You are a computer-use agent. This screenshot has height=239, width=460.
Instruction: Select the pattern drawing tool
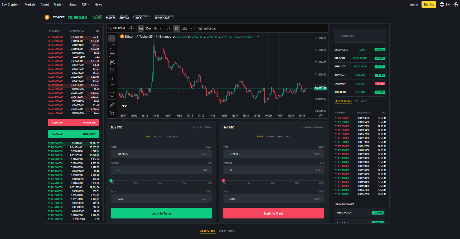point(112,62)
